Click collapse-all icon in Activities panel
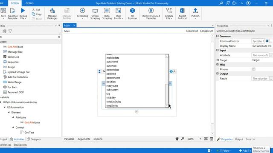Viewport: 273px width, 153px height. click(x=4, y=31)
